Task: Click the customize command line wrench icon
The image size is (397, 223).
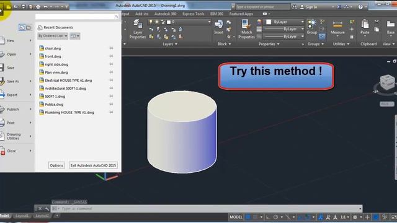Action: point(47,209)
